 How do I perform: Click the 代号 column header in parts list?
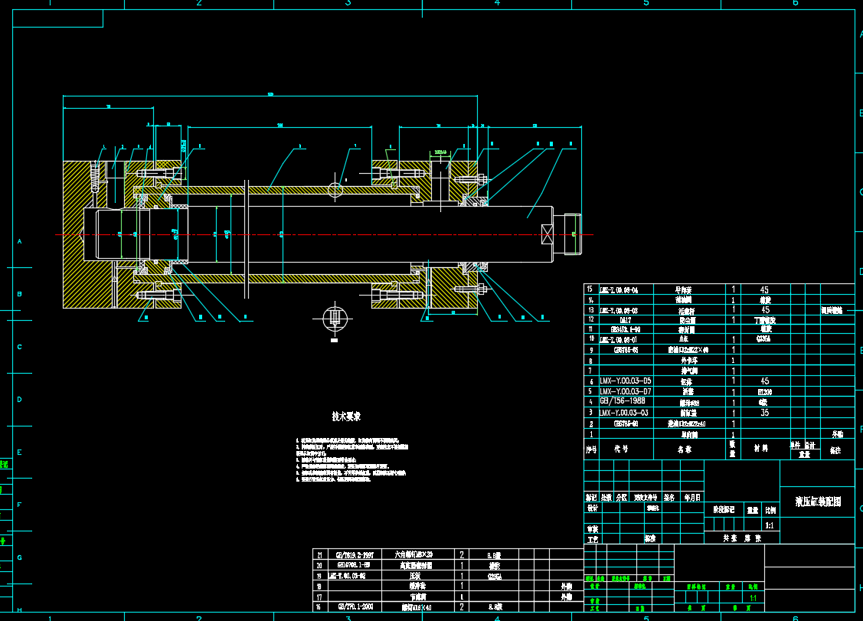tap(619, 449)
